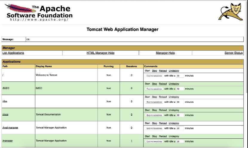
Task: Undeploy the Welcome to Tomcat root application
Action: [174, 71]
